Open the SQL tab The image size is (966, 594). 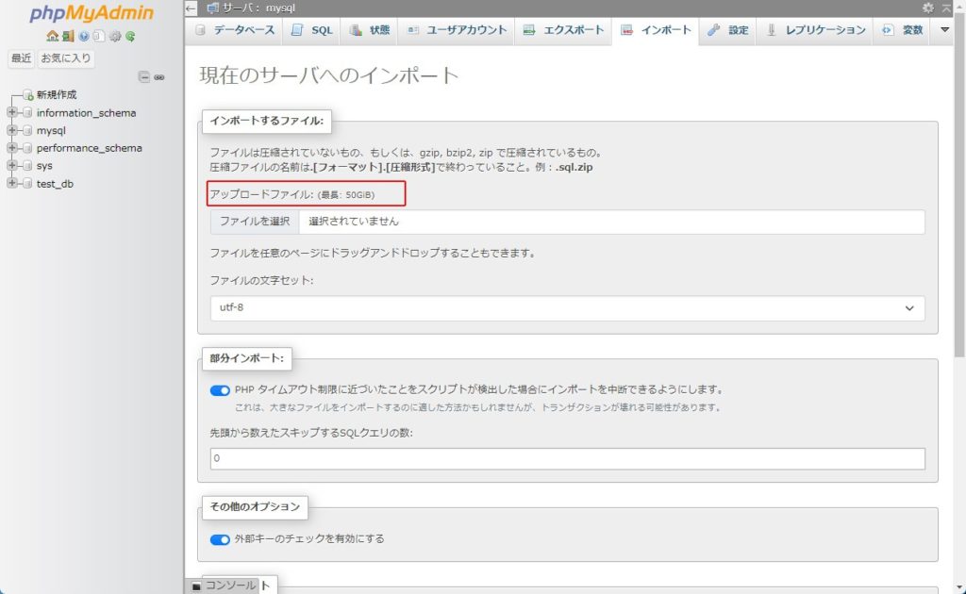311,30
